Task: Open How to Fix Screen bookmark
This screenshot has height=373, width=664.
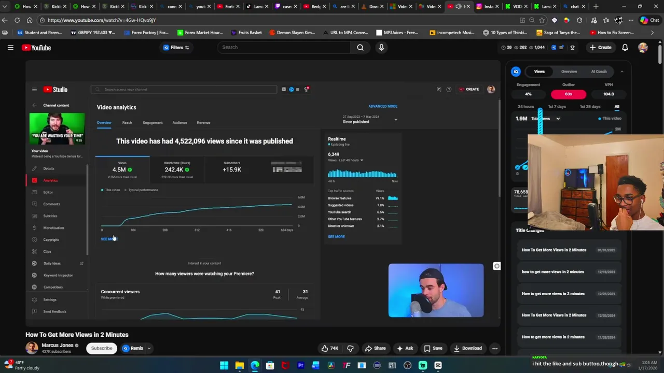Action: tap(612, 33)
